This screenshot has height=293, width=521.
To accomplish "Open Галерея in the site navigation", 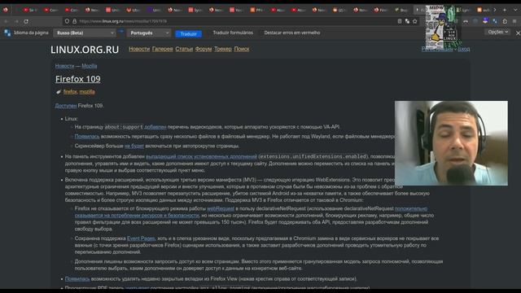I will point(163,49).
